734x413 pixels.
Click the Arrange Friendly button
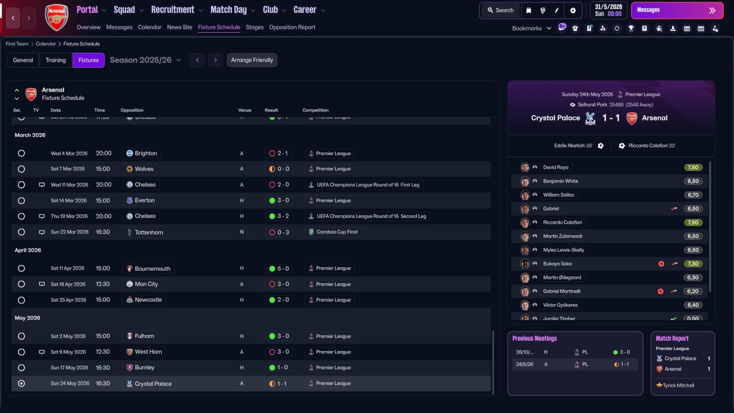(x=252, y=60)
